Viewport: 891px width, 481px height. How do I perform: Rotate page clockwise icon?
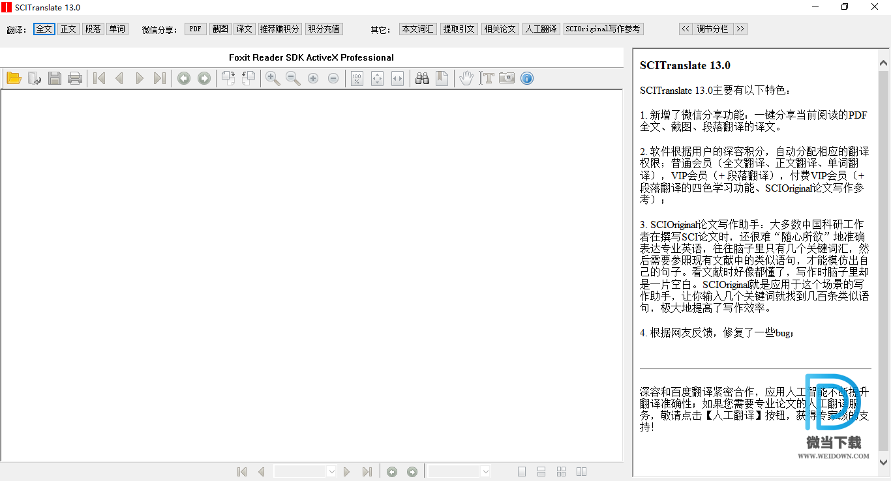[228, 78]
